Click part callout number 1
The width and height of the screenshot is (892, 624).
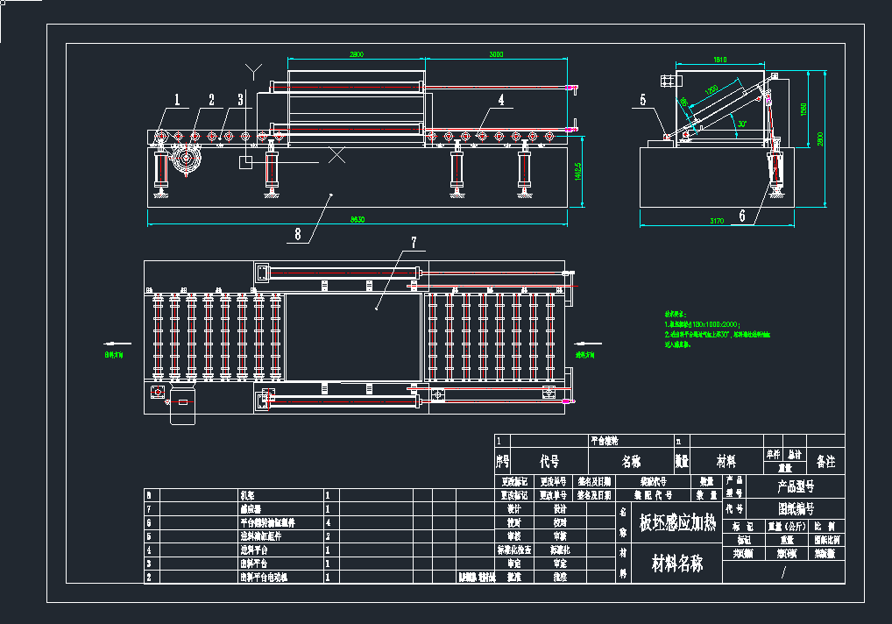click(177, 100)
